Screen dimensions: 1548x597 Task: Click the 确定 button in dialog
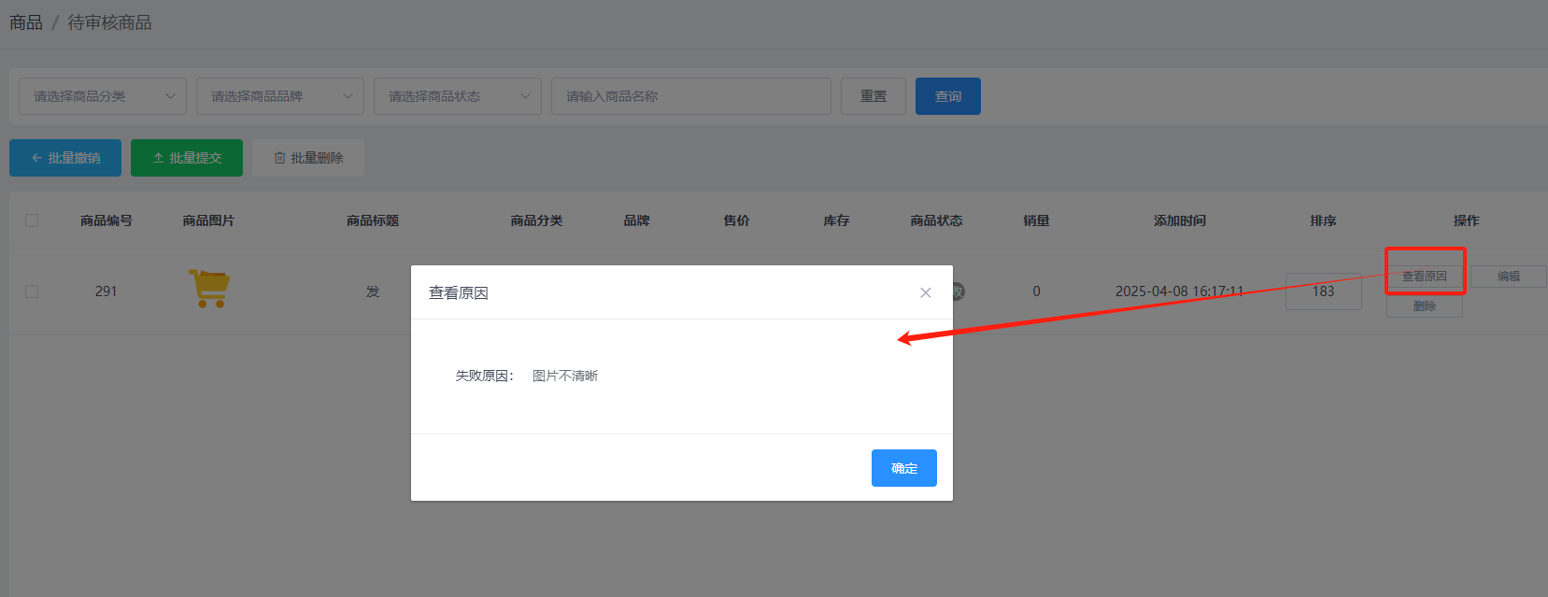[903, 468]
